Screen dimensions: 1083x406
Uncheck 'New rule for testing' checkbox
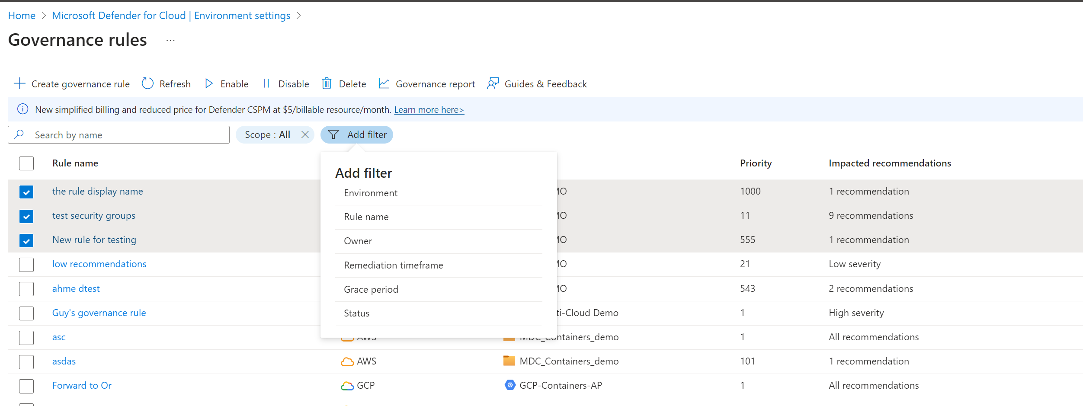coord(26,240)
